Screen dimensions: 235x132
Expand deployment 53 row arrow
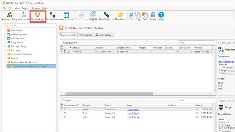(62, 52)
